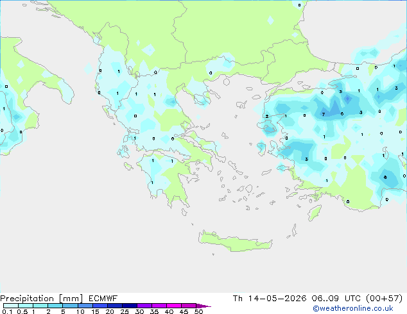Click the legend swatch between 15 and 20
Image resolution: width=407 pixels, height=314 pixels.
click(x=100, y=306)
